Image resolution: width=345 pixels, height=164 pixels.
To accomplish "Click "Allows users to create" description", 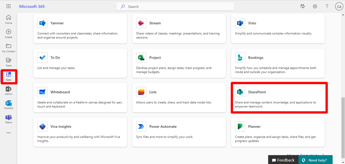I will click(x=174, y=103).
